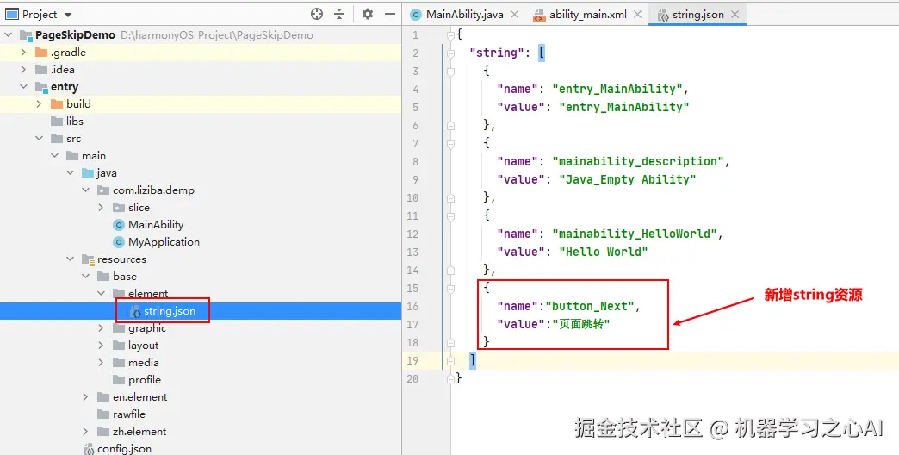The width and height of the screenshot is (899, 455).
Task: Open string.json in the project tree
Action: (x=169, y=311)
